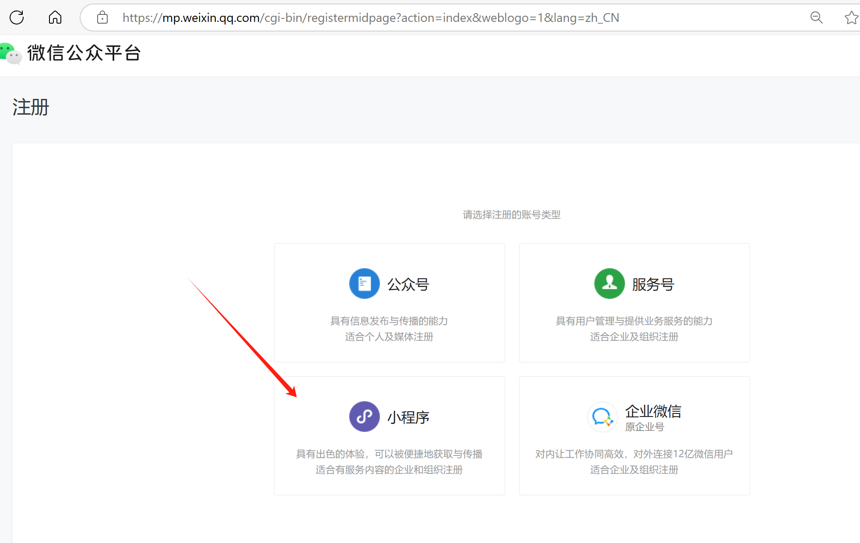Click 具有用户管理与提供业务服务的能力 text
This screenshot has width=860, height=543.
point(634,321)
